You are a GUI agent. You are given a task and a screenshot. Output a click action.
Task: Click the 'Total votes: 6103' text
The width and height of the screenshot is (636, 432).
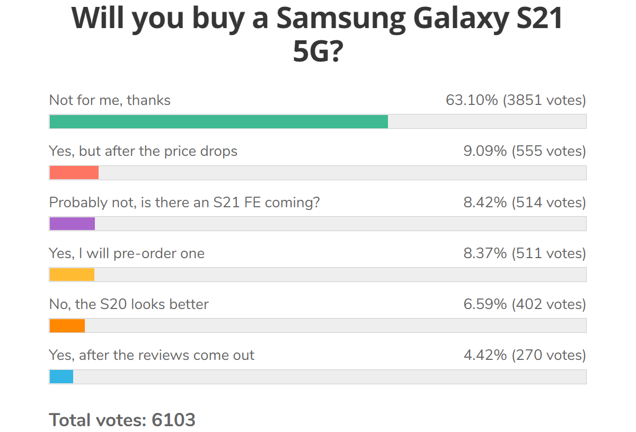(x=122, y=420)
